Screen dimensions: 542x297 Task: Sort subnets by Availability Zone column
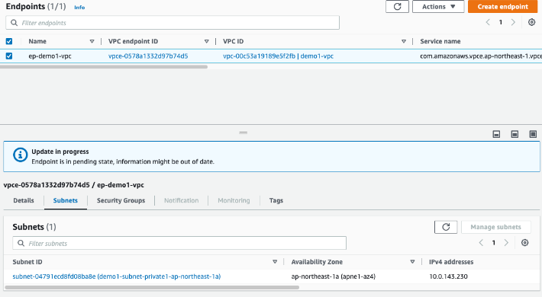coord(412,262)
